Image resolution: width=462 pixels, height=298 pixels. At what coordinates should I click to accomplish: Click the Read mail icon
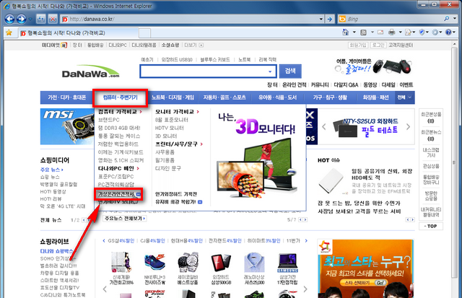[380, 32]
